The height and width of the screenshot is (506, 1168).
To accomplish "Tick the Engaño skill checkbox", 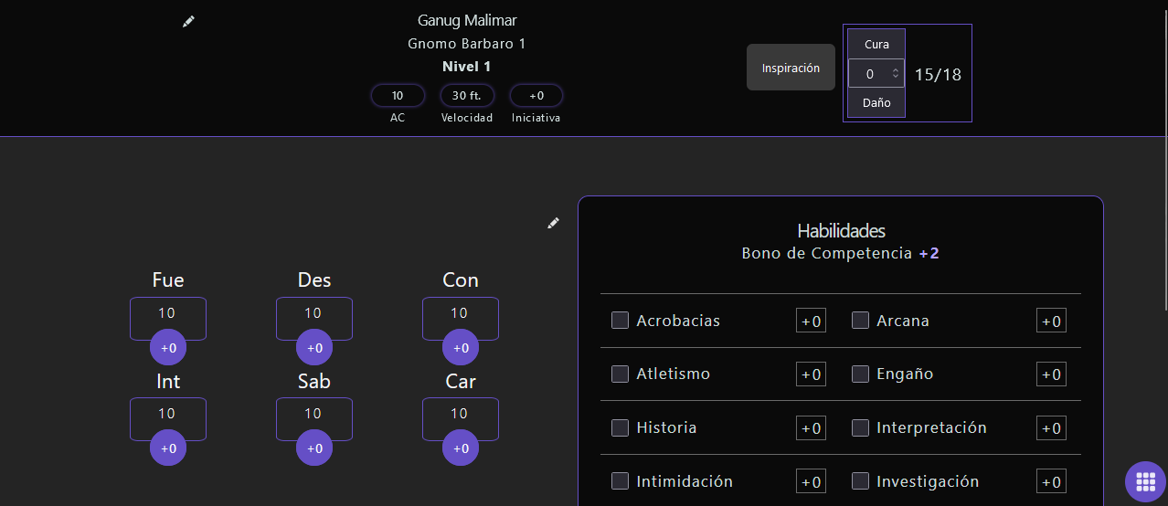I will click(x=860, y=374).
